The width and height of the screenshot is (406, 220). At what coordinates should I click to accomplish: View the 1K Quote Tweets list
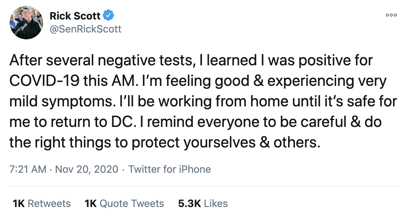pyautogui.click(x=124, y=204)
